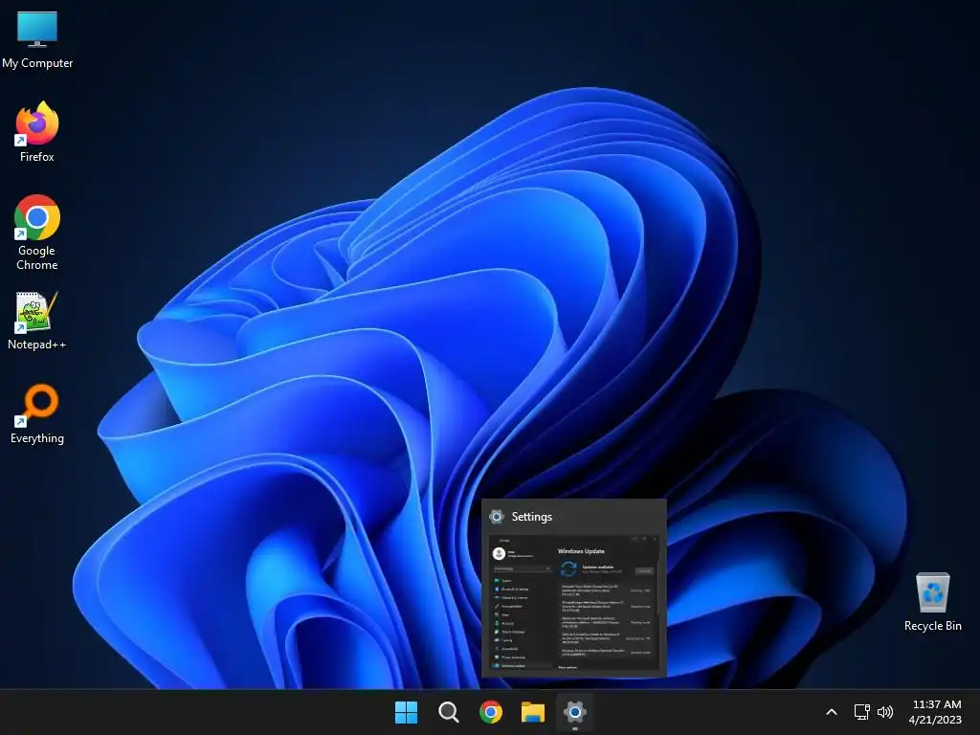Click the Settings title in the preview popup
The width and height of the screenshot is (980, 735).
click(x=532, y=517)
